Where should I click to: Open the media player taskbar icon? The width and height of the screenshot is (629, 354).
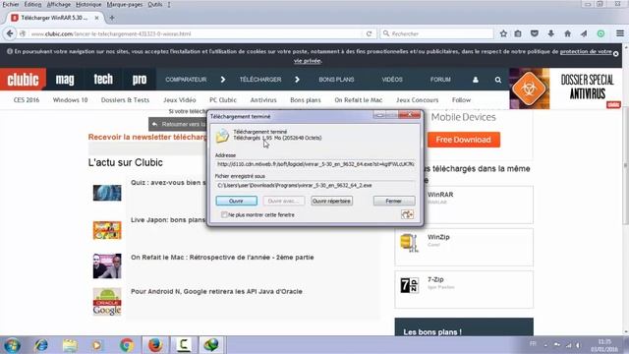pyautogui.click(x=97, y=345)
